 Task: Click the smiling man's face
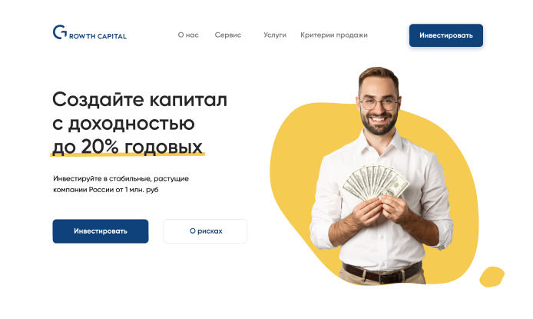point(379,105)
